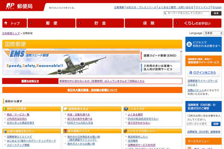
Task: Click the home icon in トップ tab
Action: [6, 23]
